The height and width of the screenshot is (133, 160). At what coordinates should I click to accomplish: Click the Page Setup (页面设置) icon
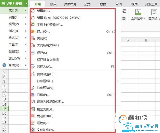point(33,74)
